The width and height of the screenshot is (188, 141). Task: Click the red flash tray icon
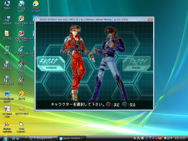160,138
